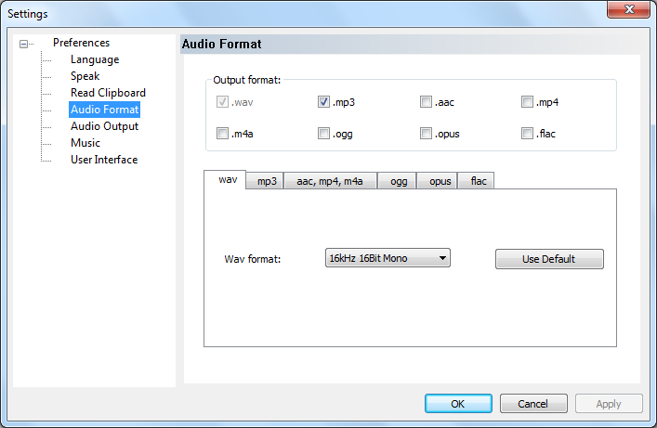This screenshot has height=428, width=657.
Task: Check the .opus format box
Action: 426,134
